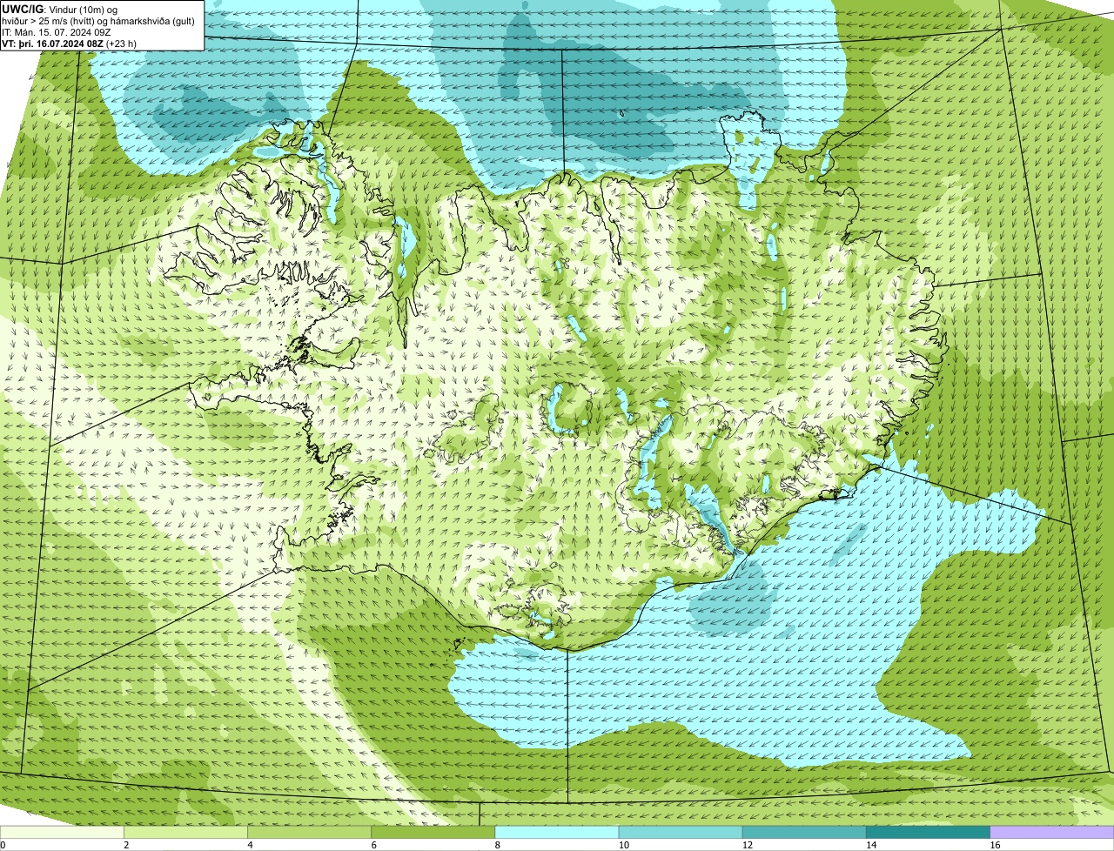Screen dimensions: 1114x851
Task: Click the legend scale label '16'
Action: pos(995,845)
